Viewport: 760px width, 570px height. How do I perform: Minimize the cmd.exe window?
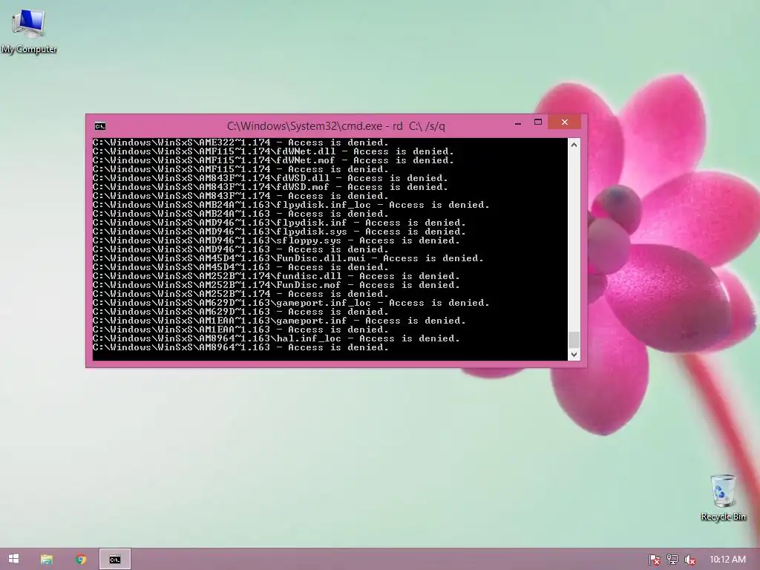[518, 123]
